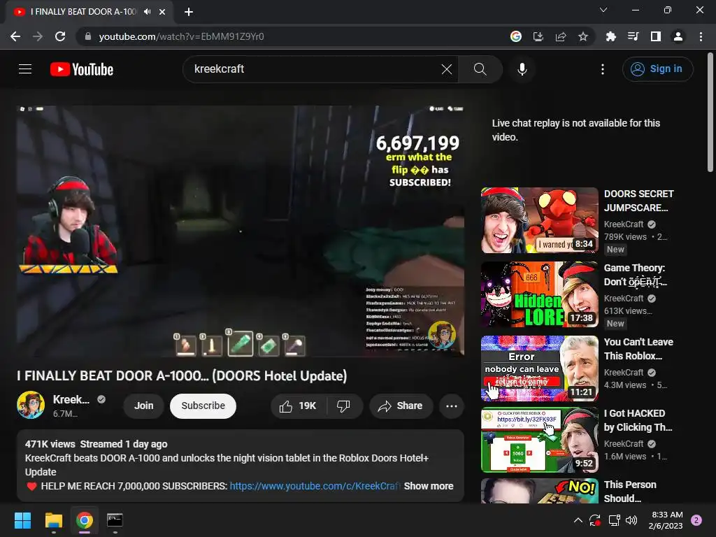Install app icon in address bar
This screenshot has width=716, height=537.
[x=538, y=36]
